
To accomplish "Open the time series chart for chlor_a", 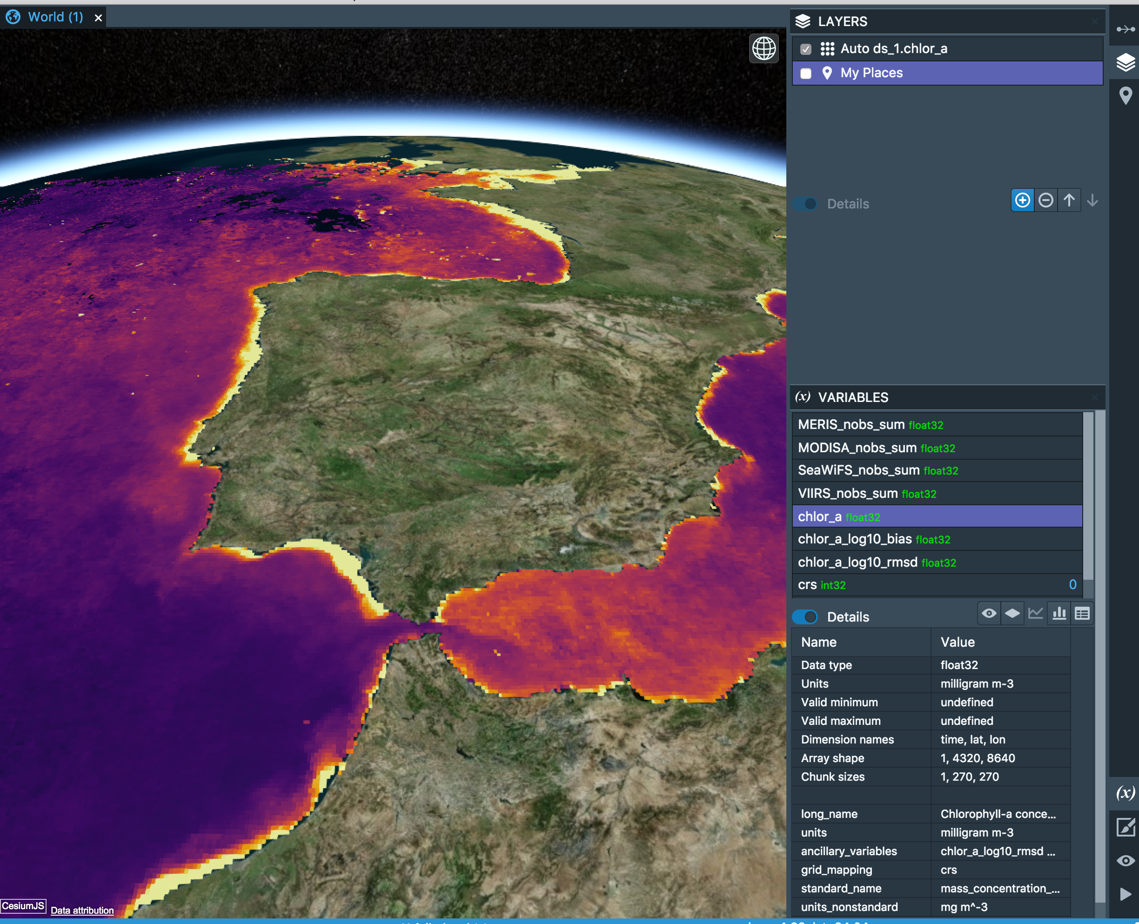I will (x=1036, y=613).
